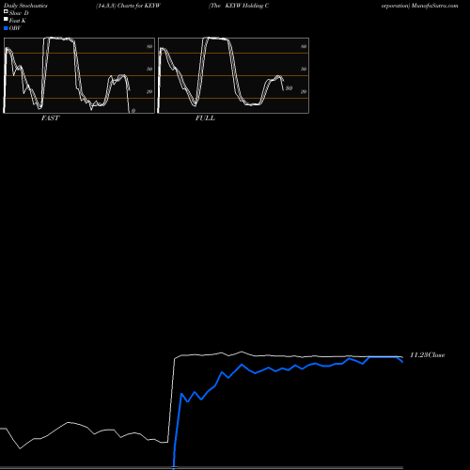Click the '(14,3,3) Charts for KEYW' text

click(128, 6)
